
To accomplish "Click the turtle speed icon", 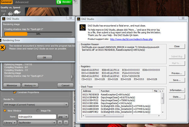I will pos(17,12).
